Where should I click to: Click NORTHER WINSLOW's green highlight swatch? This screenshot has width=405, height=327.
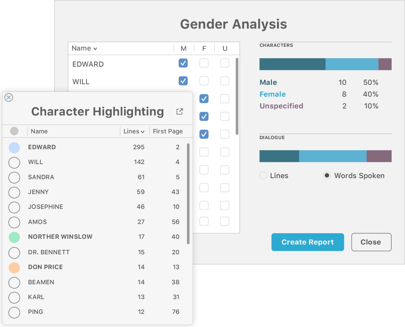pyautogui.click(x=14, y=237)
